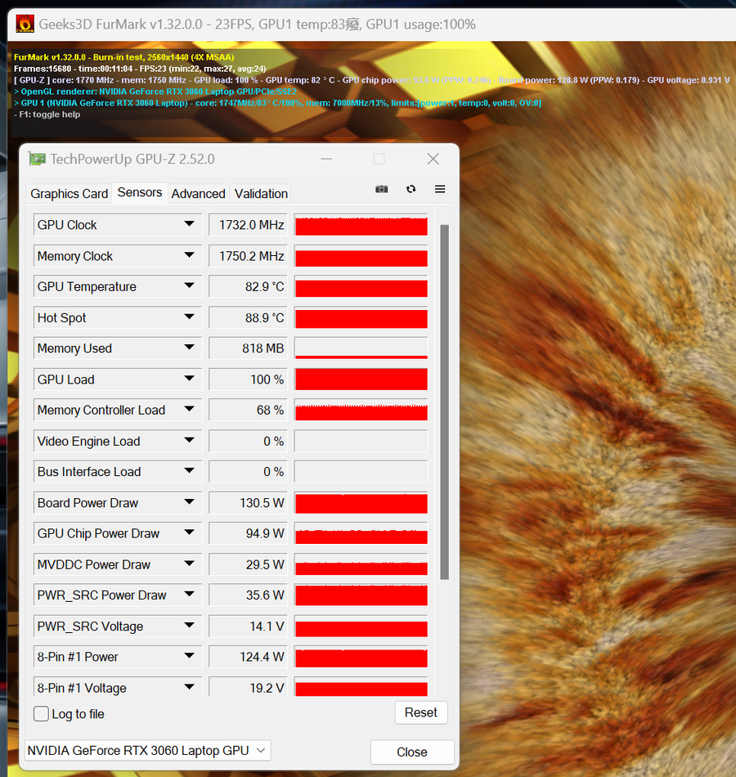Screen dimensions: 736x777
Task: Click the Board Power Draw graph
Action: click(x=361, y=503)
